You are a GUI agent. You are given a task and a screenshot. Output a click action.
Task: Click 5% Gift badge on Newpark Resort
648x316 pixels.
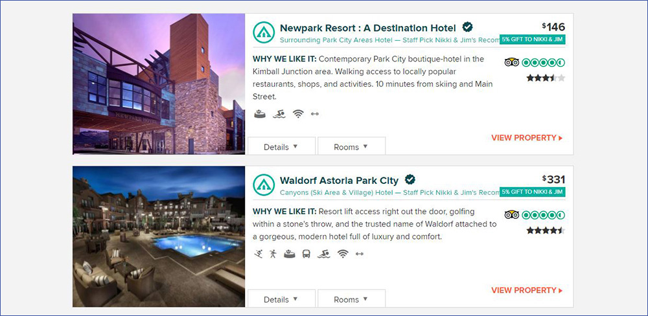[532, 39]
